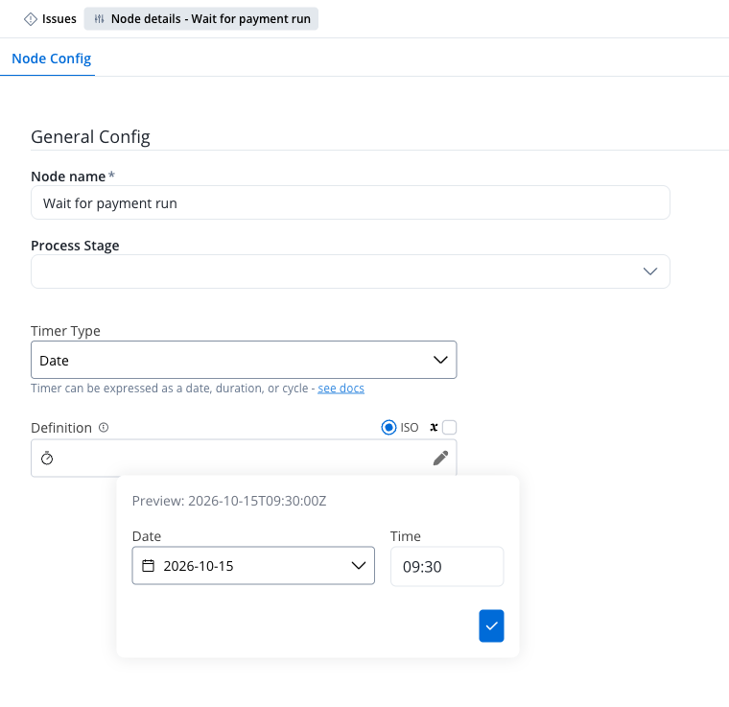Click the pencil edit icon in Definition

click(440, 459)
